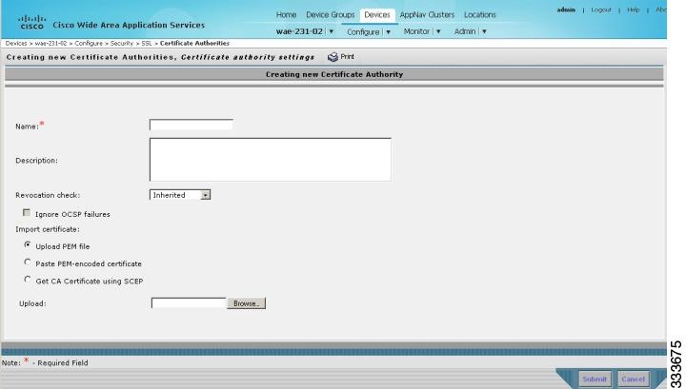Go to Security in breadcrumb
Image resolution: width=686 pixels, height=389 pixels.
(x=122, y=43)
